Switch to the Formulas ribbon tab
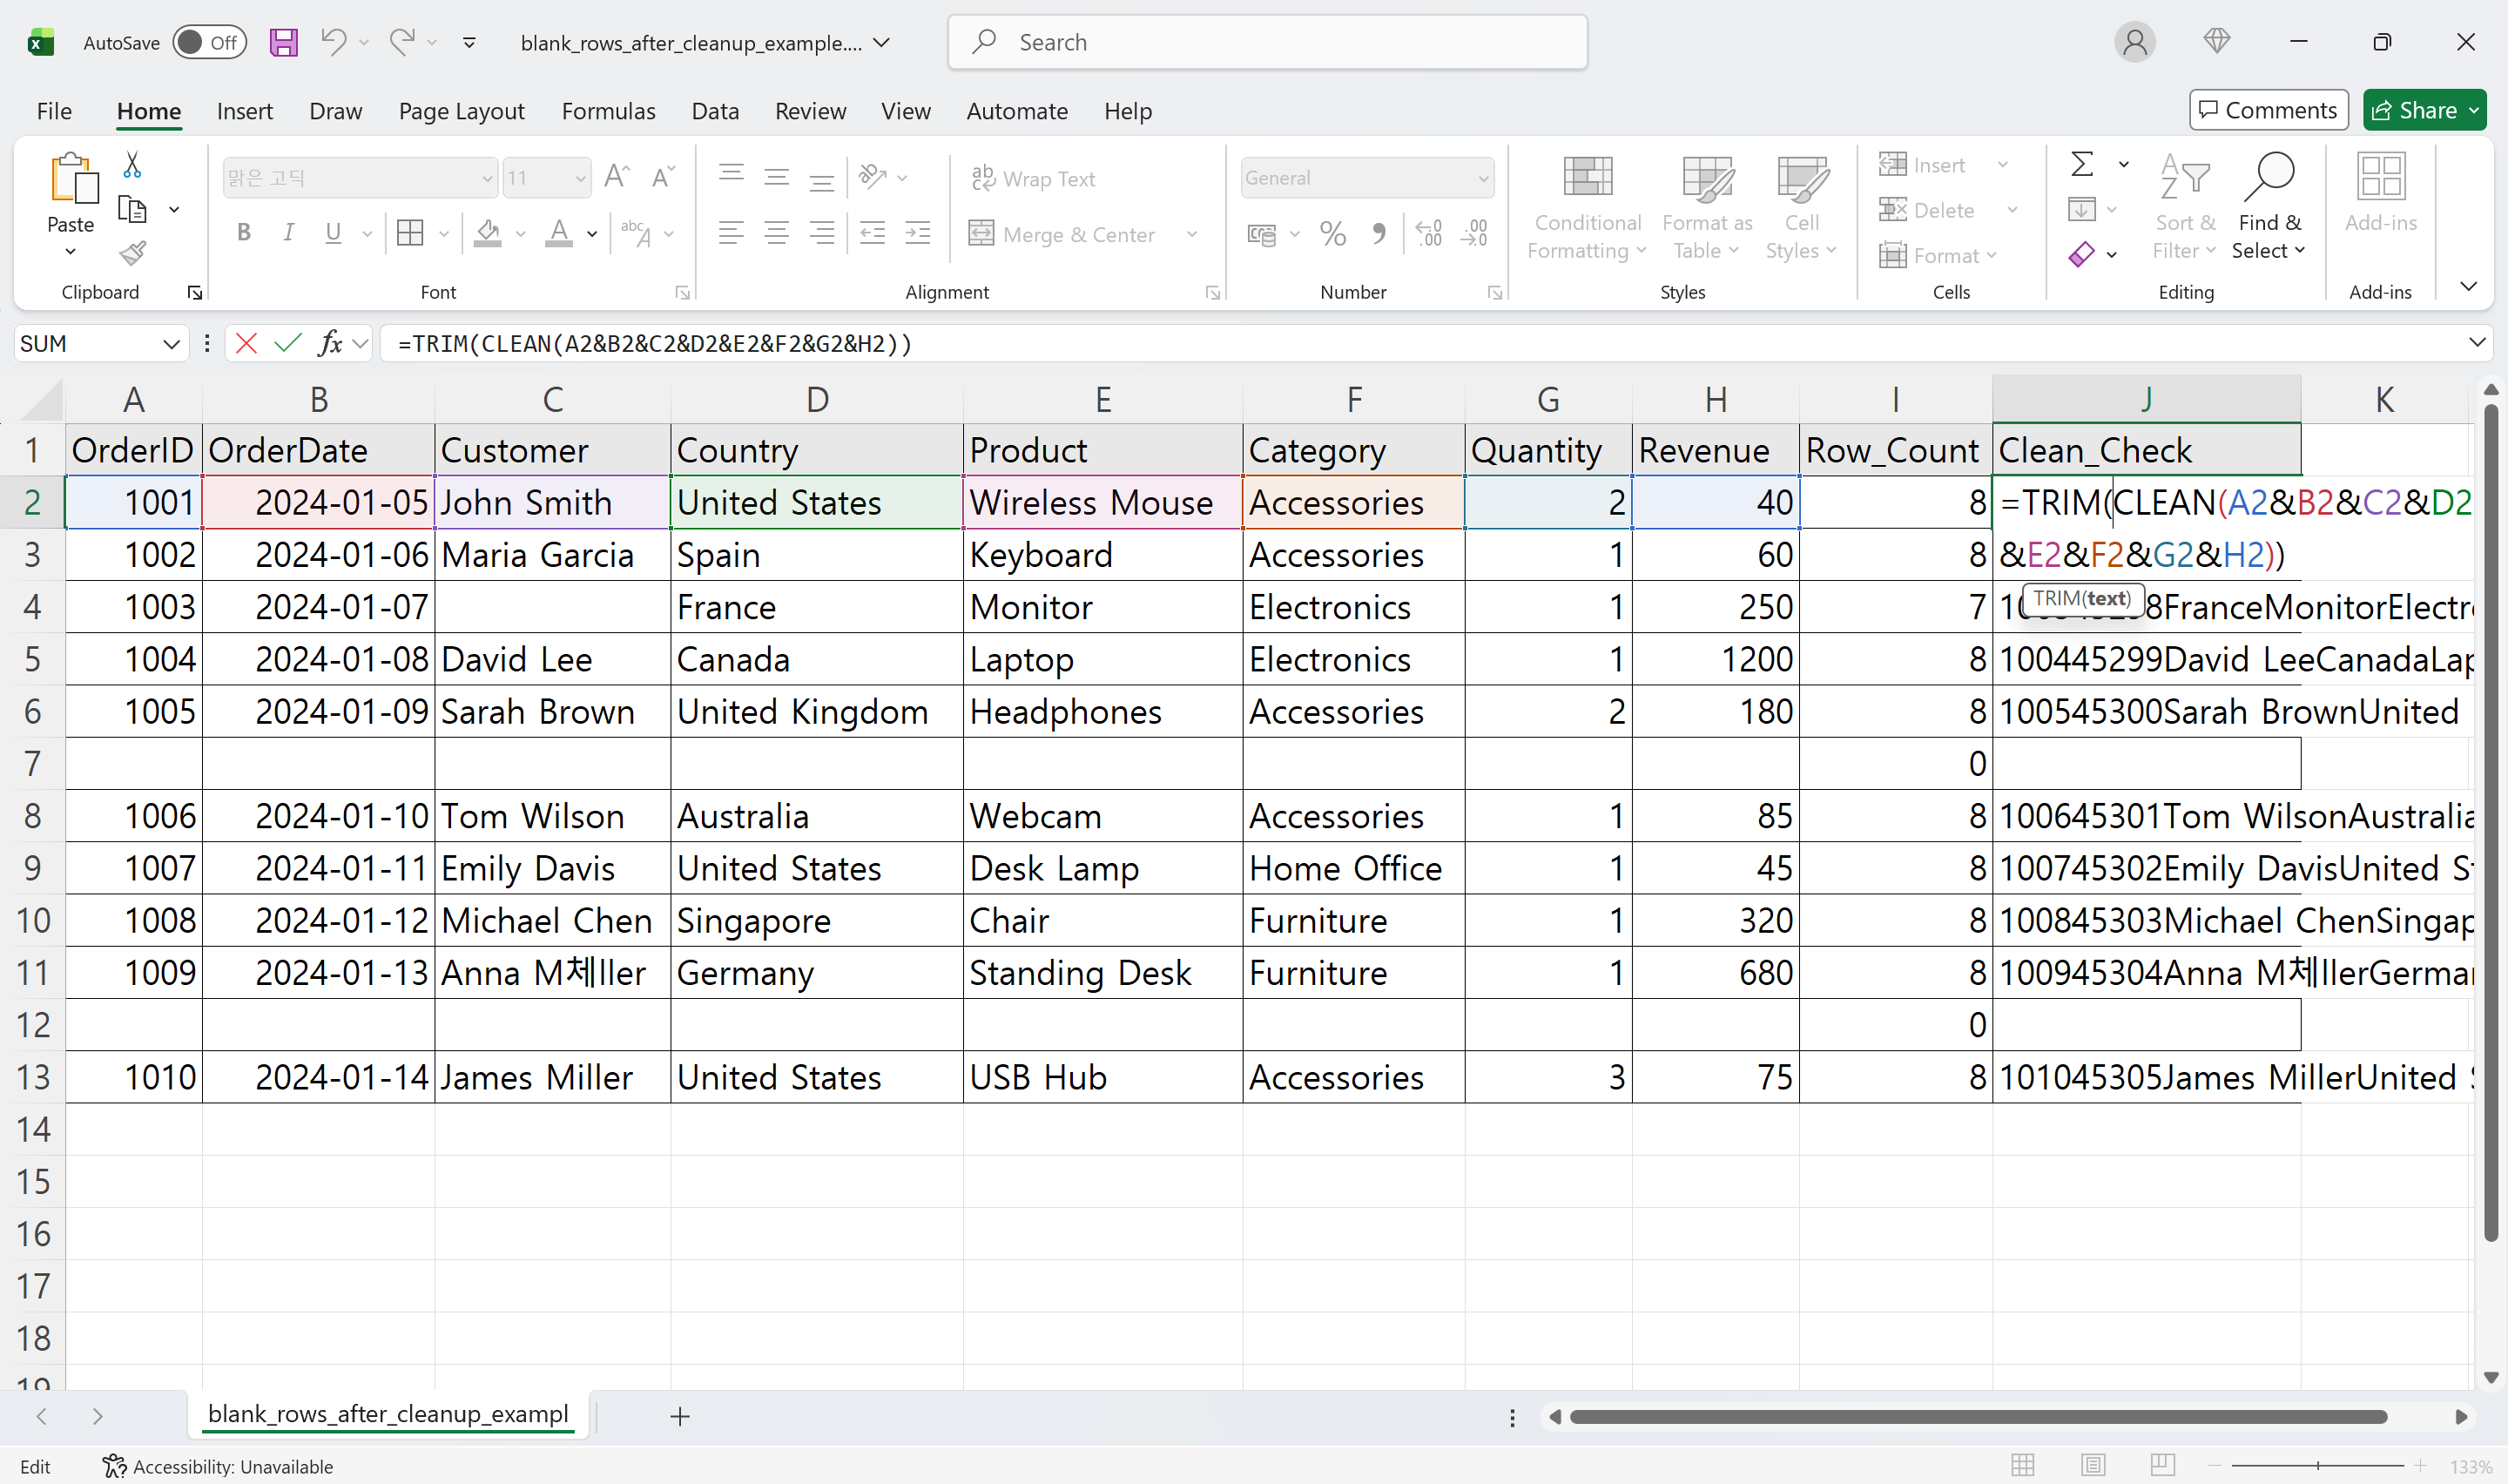 [x=608, y=111]
